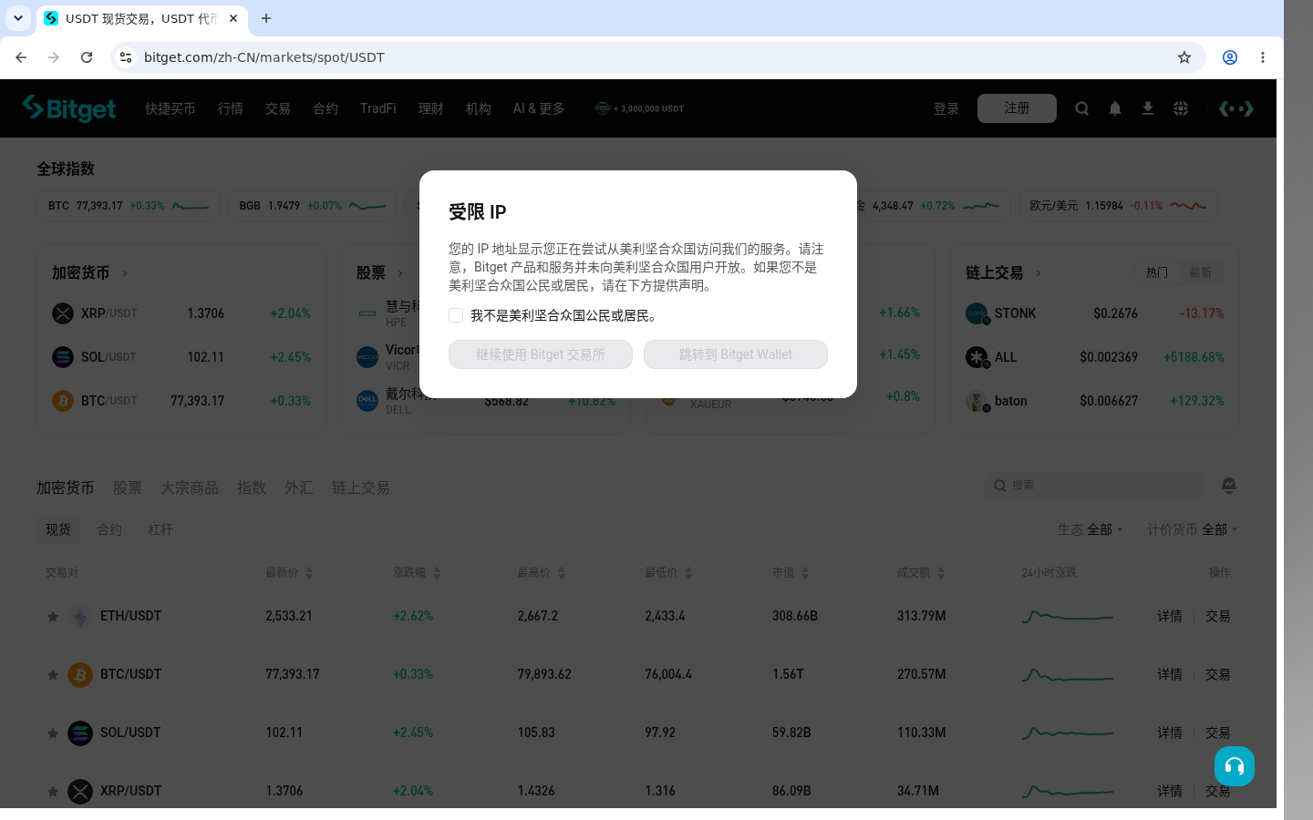Image resolution: width=1313 pixels, height=820 pixels.
Task: Click the 3,000,000 USDT promo banner
Action: pyautogui.click(x=639, y=108)
